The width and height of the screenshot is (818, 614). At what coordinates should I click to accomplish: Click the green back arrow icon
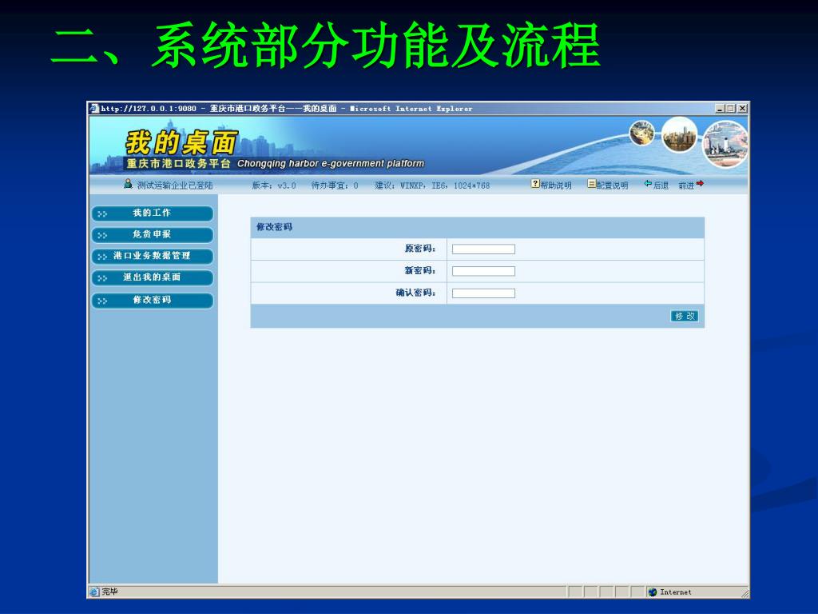coord(648,183)
